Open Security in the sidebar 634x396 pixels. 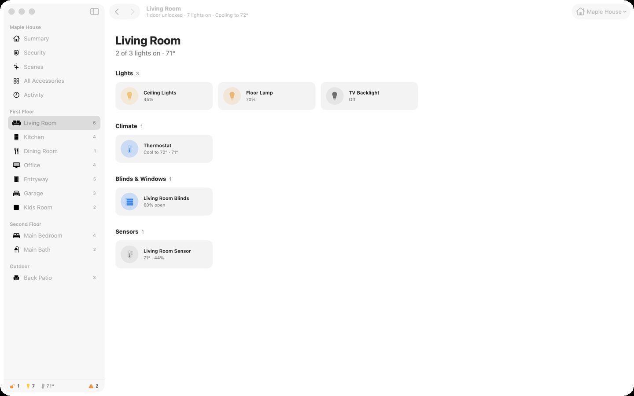[x=54, y=53]
